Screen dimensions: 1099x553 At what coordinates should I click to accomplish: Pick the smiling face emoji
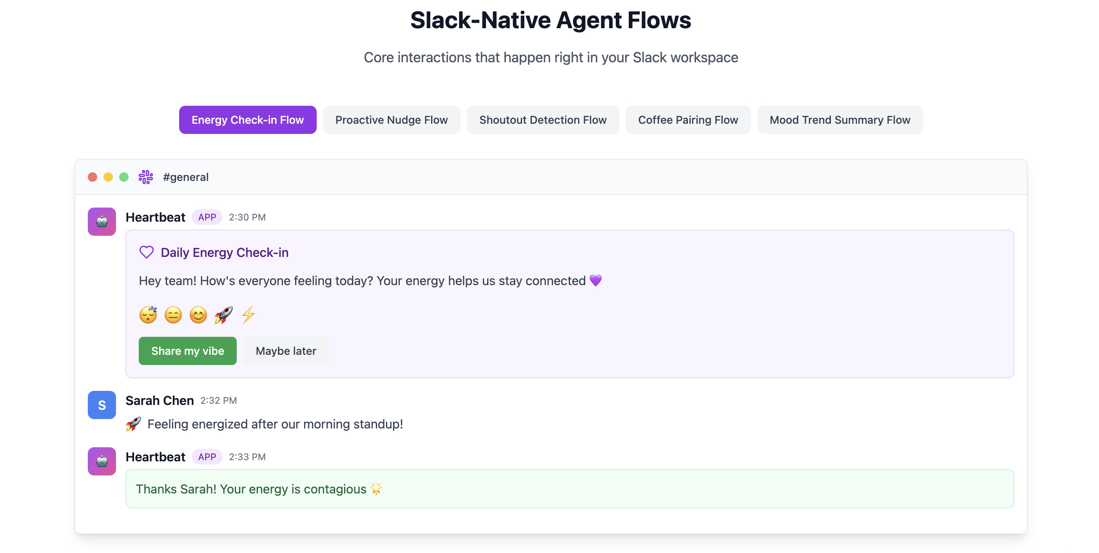point(198,315)
